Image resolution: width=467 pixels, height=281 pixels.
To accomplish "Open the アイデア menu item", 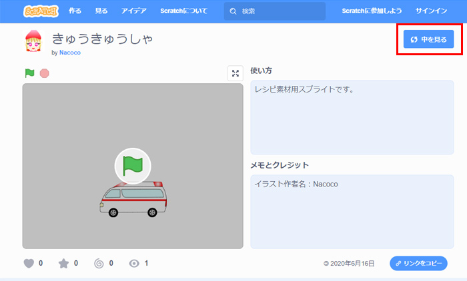I will coord(133,11).
